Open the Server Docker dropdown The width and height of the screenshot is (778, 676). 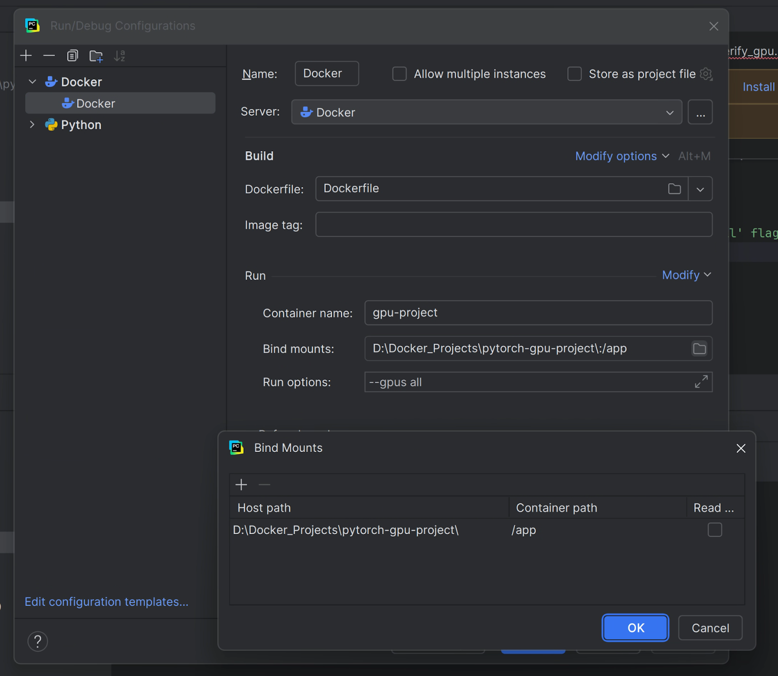[487, 112]
